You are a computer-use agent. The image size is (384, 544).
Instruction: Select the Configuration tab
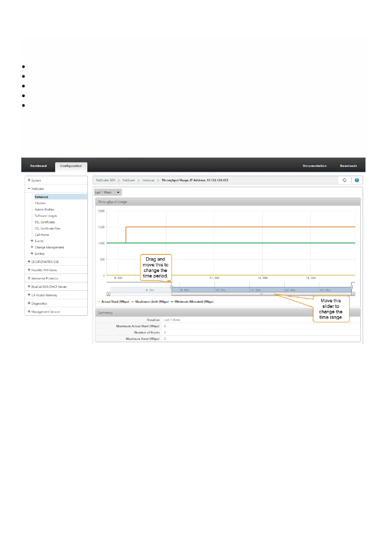tap(71, 166)
